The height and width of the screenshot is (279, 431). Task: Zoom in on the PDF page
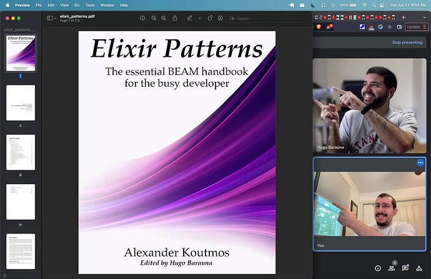(164, 18)
